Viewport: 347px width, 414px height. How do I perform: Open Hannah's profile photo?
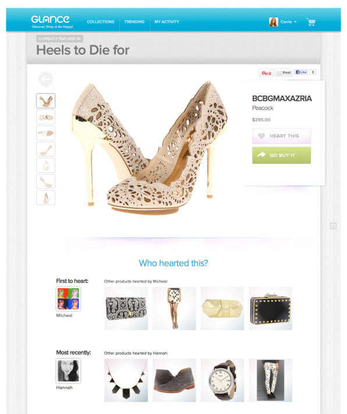[x=68, y=371]
